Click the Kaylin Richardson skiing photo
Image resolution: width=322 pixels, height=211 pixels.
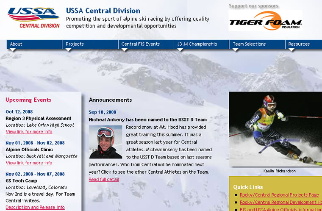pos(275,129)
